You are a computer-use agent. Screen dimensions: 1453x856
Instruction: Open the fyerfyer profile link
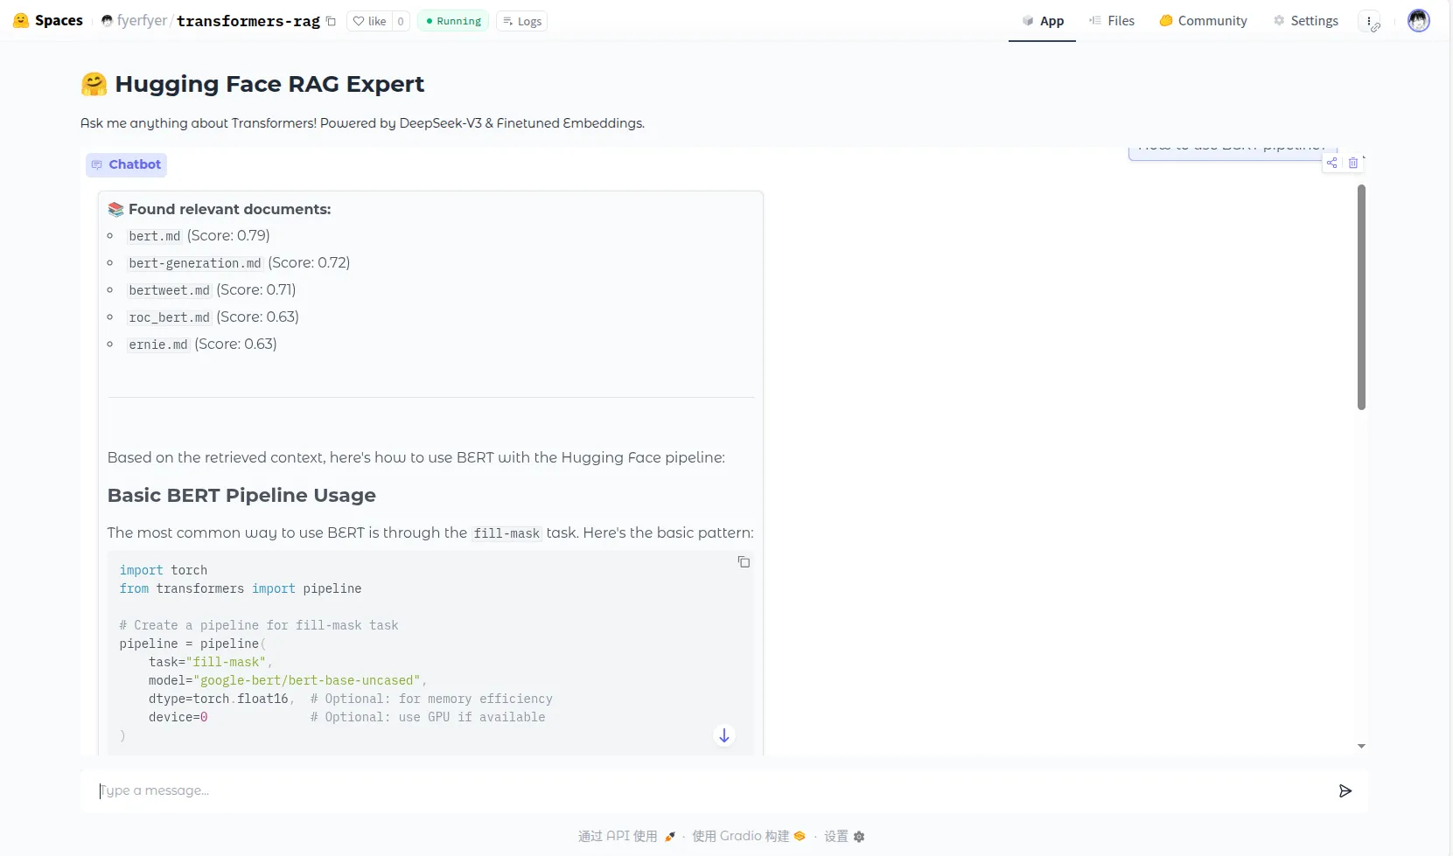pyautogui.click(x=141, y=21)
